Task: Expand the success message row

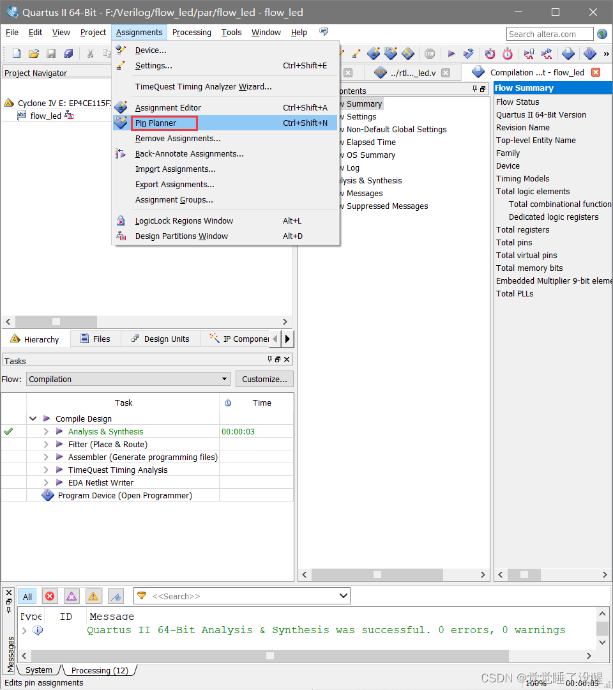Action: (x=24, y=631)
